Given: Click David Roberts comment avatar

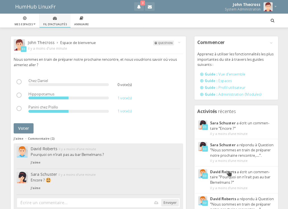Looking at the screenshot, I should 22,152.
